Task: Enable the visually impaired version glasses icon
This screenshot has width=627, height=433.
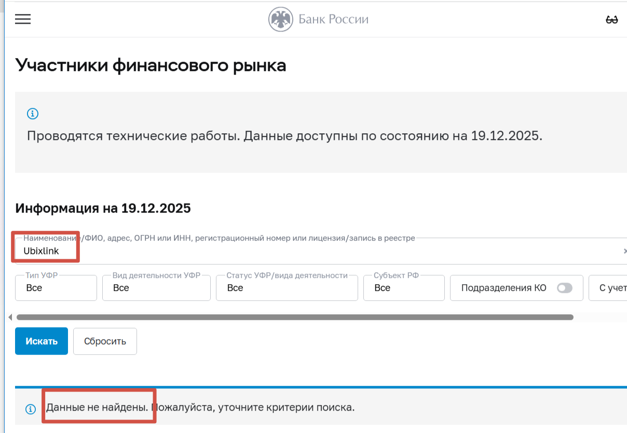Action: (611, 20)
